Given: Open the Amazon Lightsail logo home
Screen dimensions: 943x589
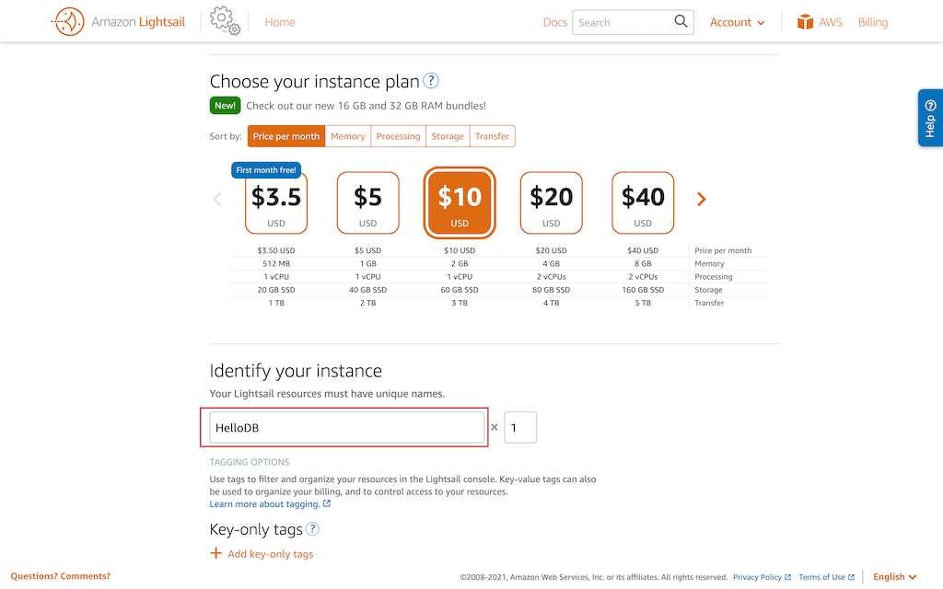Looking at the screenshot, I should 118,22.
